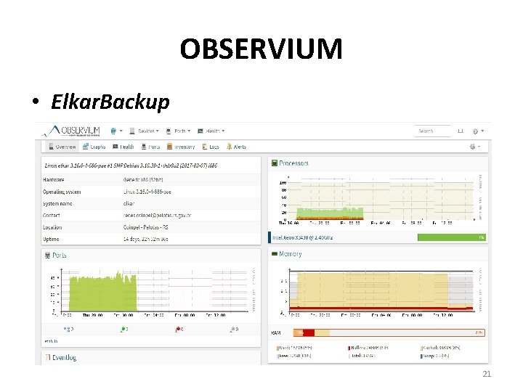Open the Eventlog panel heading
The height and width of the screenshot is (392, 523).
coord(64,358)
